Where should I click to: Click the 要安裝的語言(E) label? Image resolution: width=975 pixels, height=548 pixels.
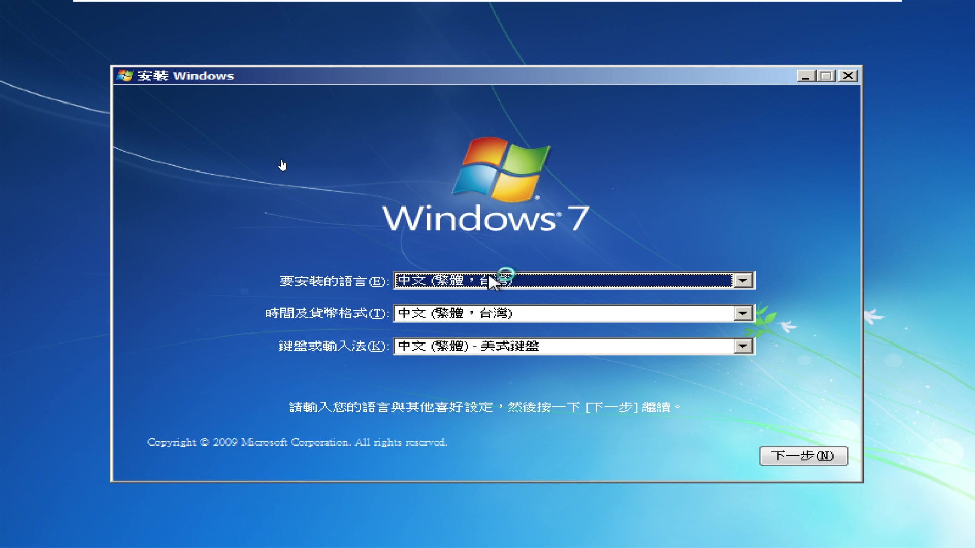(333, 280)
